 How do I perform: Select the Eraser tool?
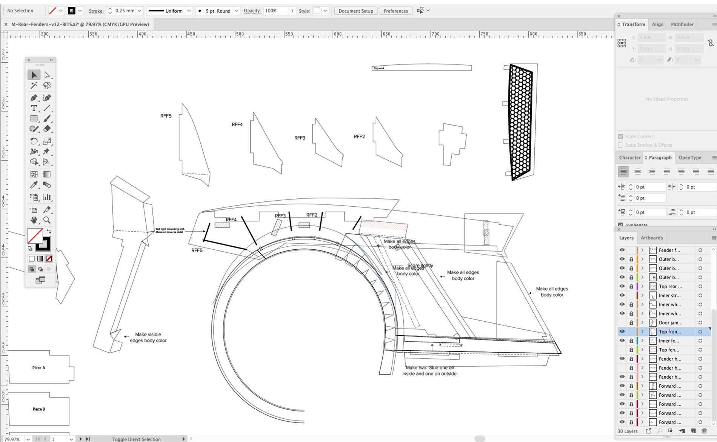click(48, 129)
